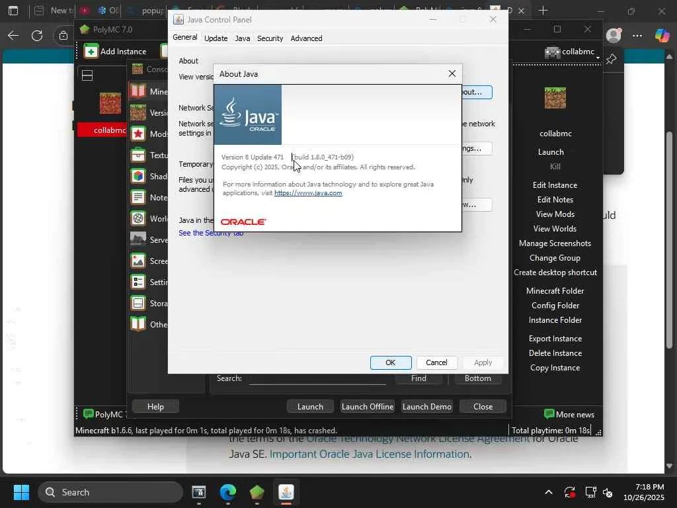
Task: Open Important Oracle Java License Information link
Action: point(370,454)
